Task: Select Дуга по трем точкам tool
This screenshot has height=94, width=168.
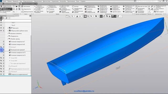Action: [64, 7]
